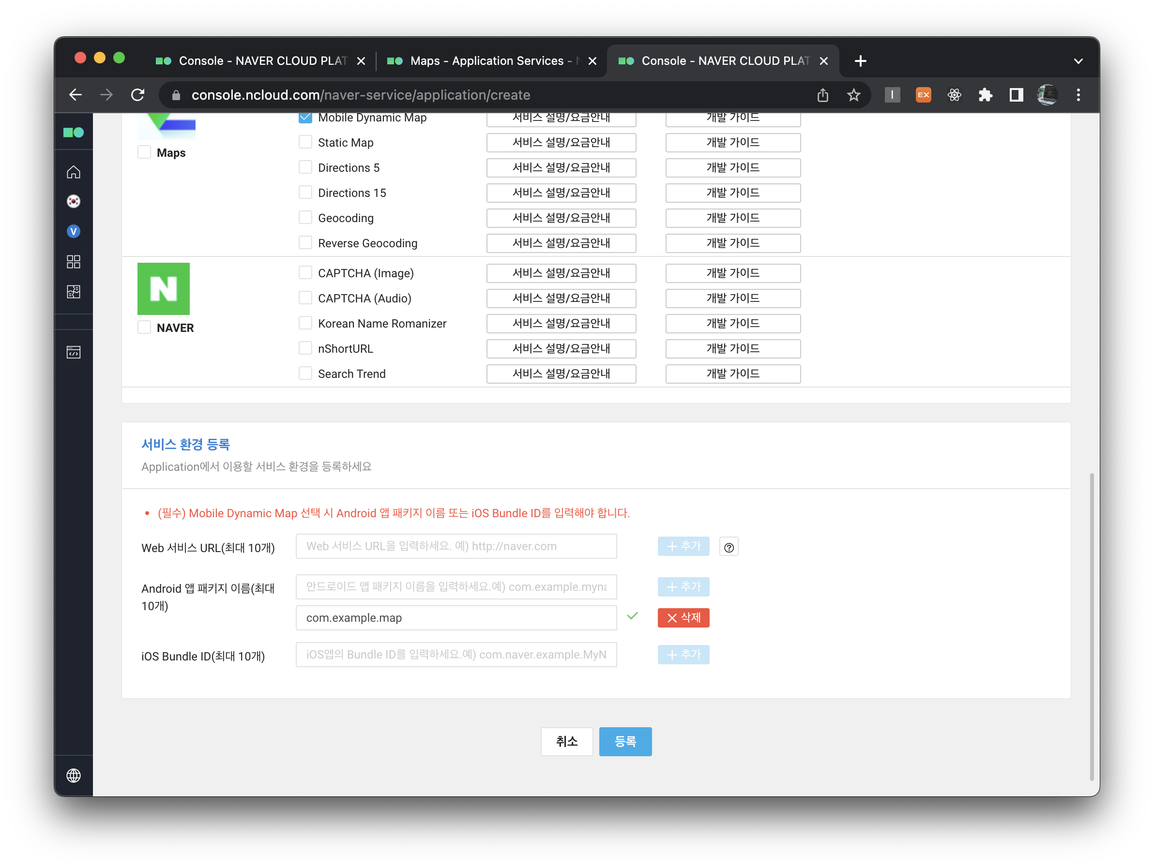Expand the tab search chevron
The width and height of the screenshot is (1154, 868).
point(1078,61)
